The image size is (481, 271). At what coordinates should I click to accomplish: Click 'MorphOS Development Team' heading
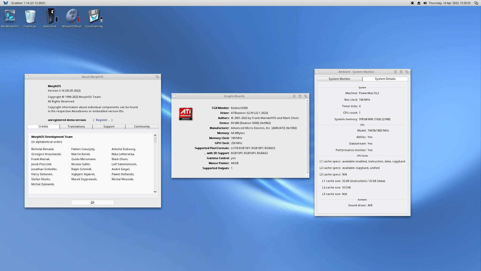pos(52,137)
